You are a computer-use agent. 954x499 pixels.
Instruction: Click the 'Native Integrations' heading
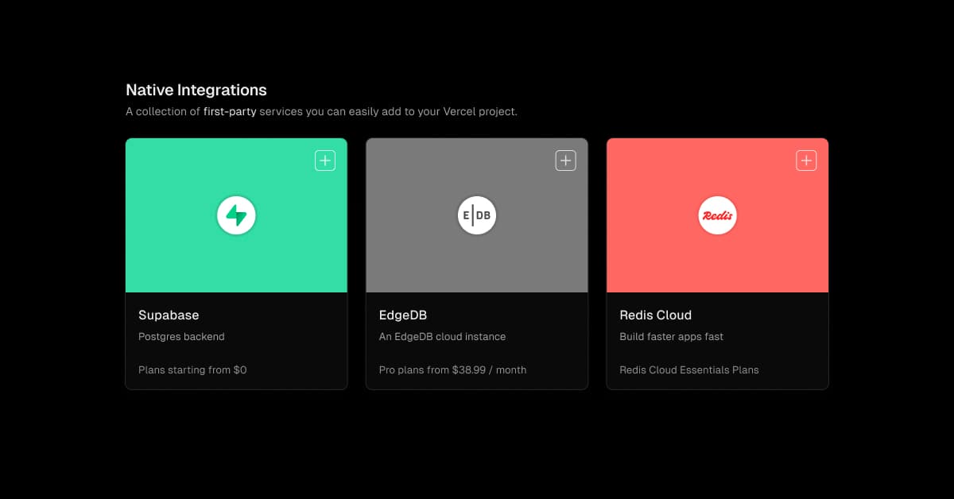coord(196,90)
